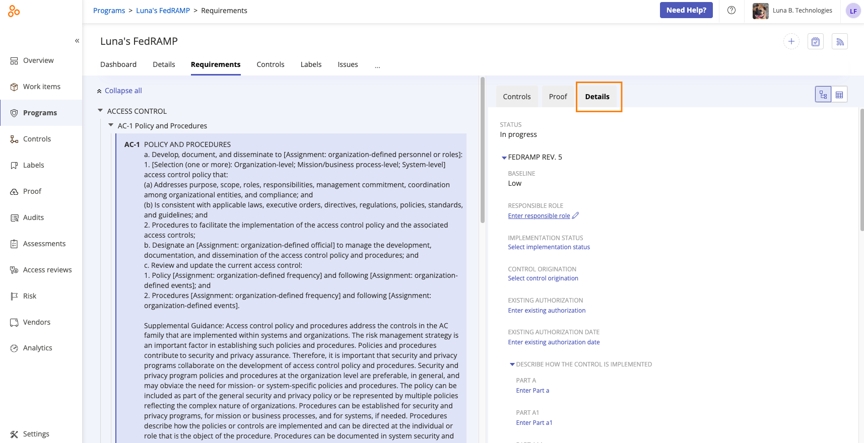
Task: Open the Dashboard tab
Action: [x=118, y=64]
